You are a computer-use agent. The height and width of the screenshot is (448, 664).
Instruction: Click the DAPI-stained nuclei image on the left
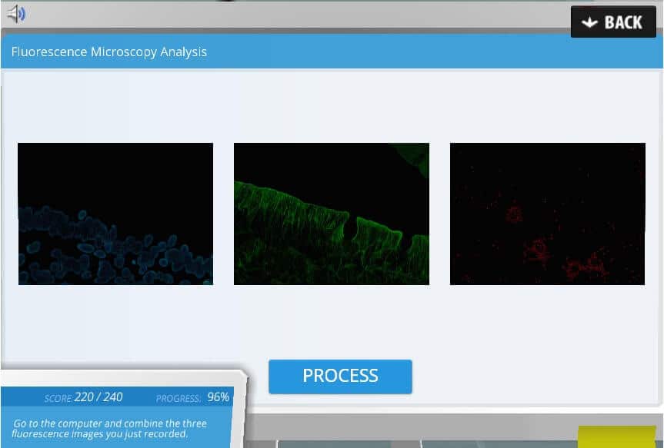(x=115, y=213)
